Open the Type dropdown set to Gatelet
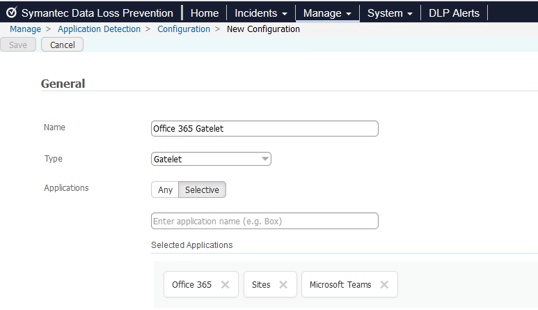The image size is (538, 310). [x=211, y=159]
